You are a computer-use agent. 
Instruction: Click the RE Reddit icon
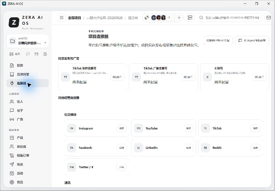tap(205, 148)
